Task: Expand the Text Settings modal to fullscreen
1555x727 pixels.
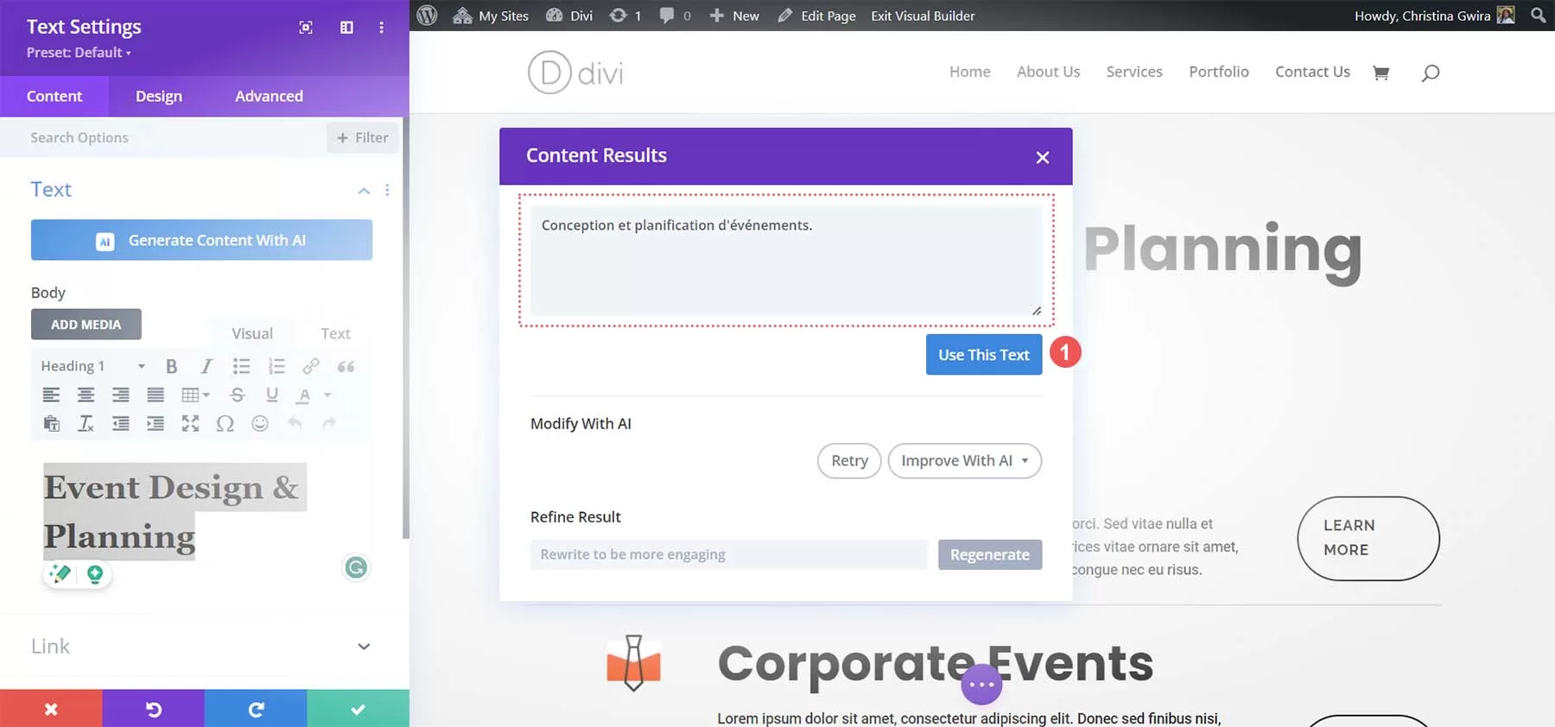Action: pyautogui.click(x=306, y=28)
